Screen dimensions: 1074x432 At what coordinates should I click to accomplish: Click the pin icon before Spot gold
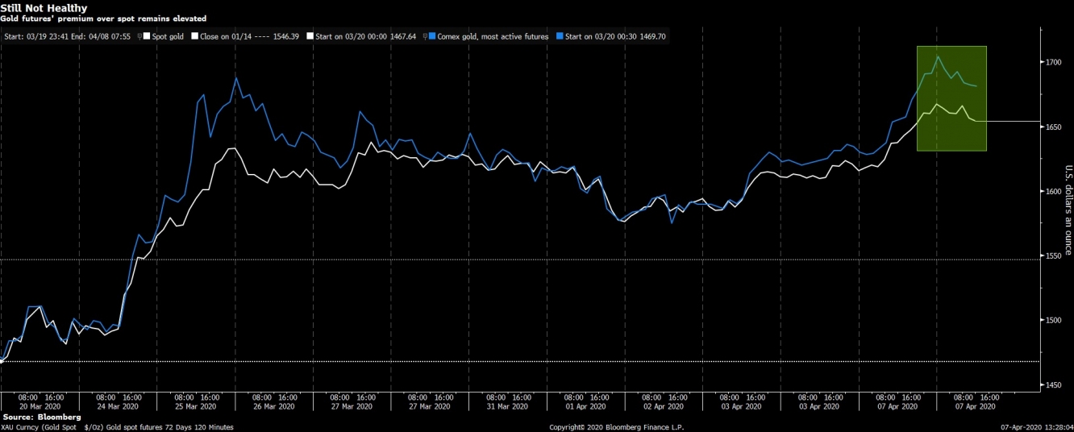[139, 37]
